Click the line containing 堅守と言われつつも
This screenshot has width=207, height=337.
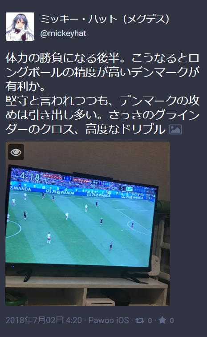click(102, 101)
